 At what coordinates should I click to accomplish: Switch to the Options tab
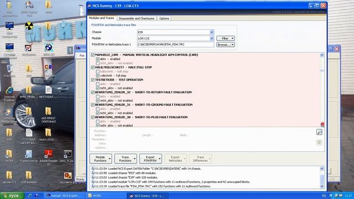point(164,18)
